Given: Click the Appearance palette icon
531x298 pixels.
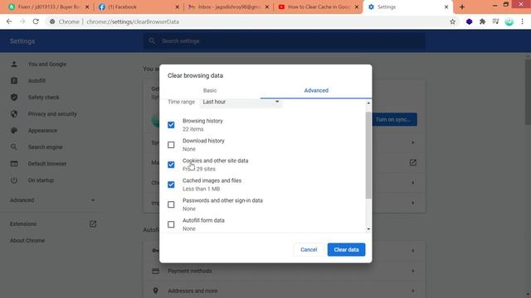Looking at the screenshot, I should click(14, 130).
